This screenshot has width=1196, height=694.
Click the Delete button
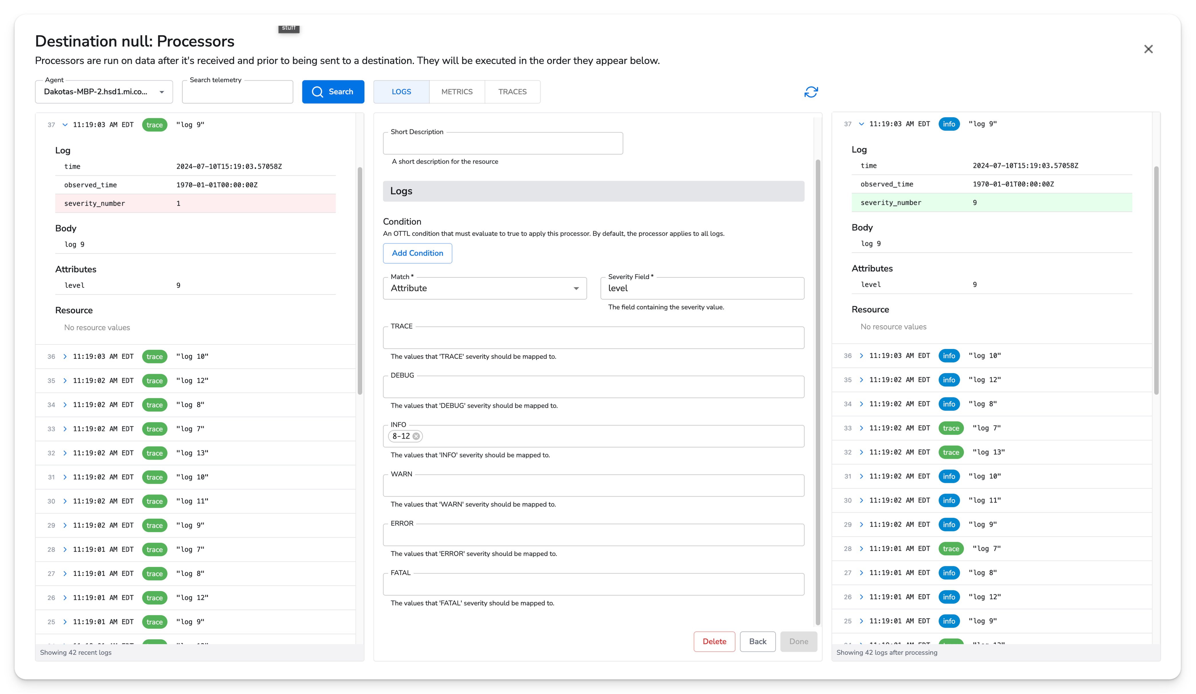[714, 641]
